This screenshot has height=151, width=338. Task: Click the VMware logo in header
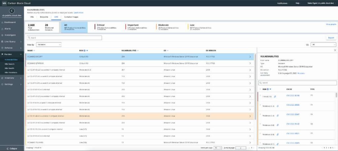point(4,3)
